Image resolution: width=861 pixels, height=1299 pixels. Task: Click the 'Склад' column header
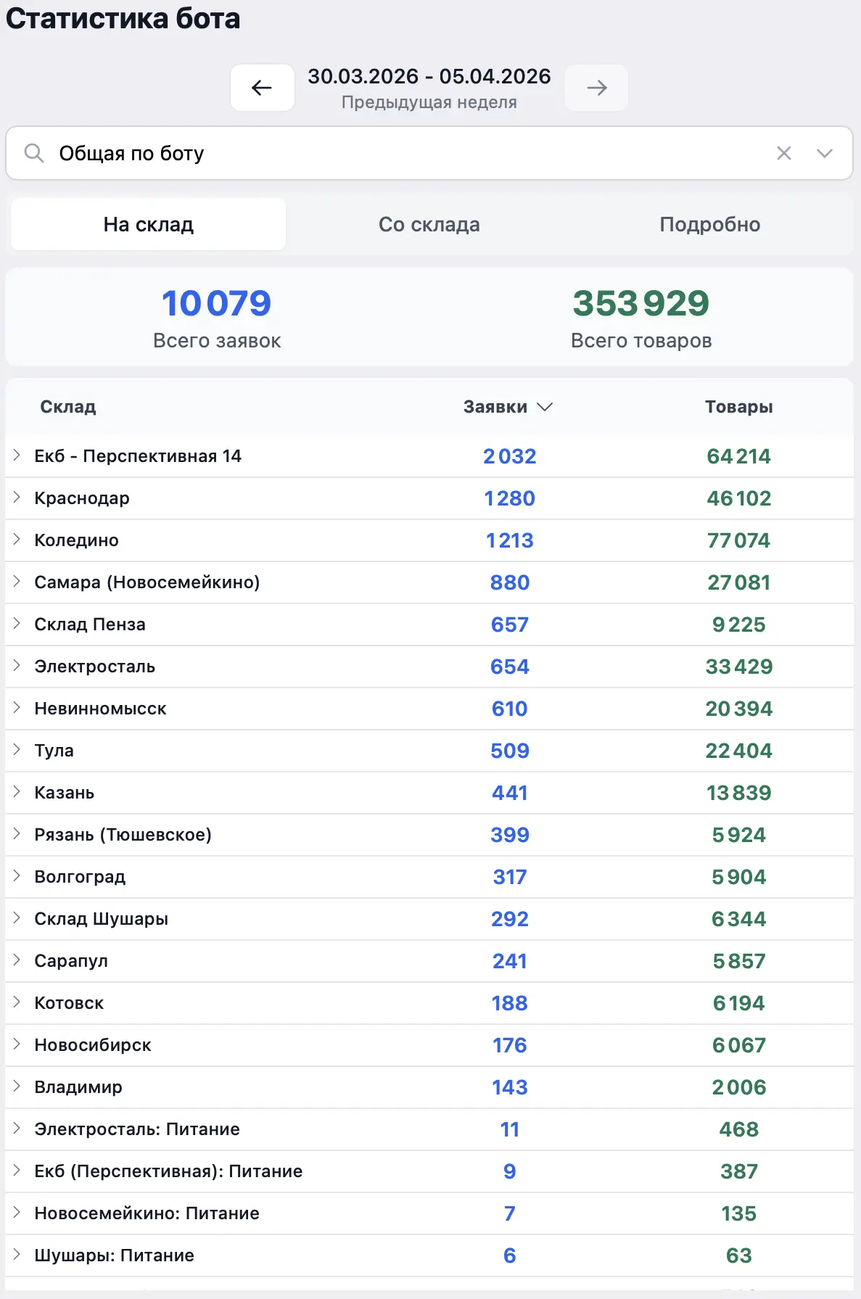(67, 407)
